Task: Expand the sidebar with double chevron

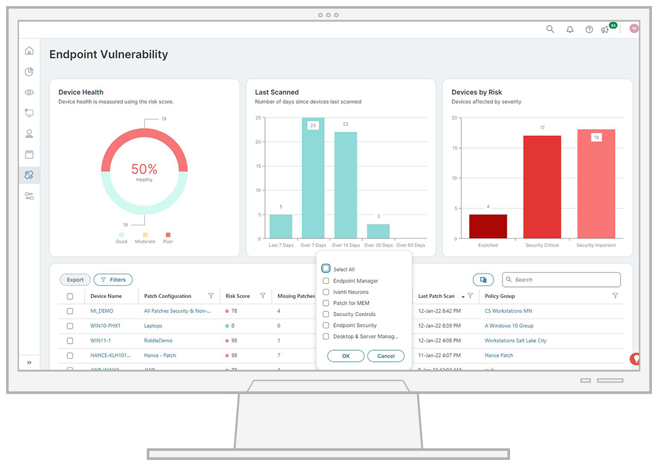Action: (x=29, y=362)
